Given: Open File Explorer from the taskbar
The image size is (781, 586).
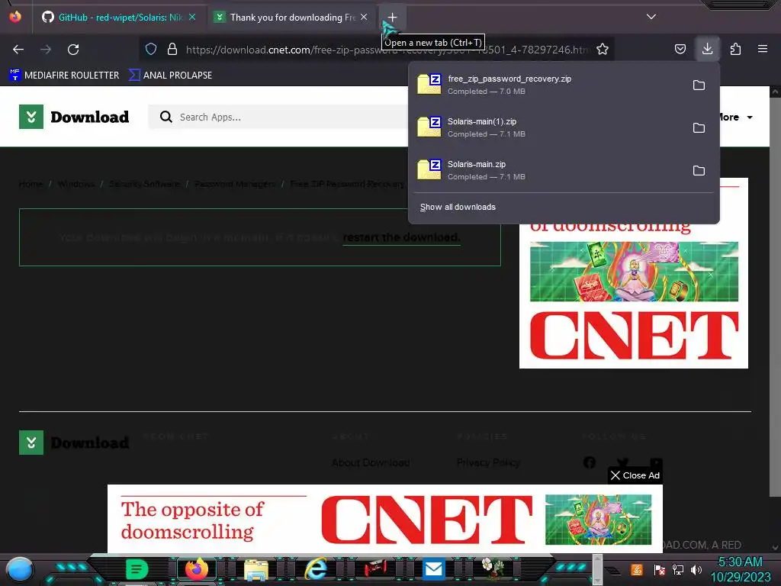Looking at the screenshot, I should [256, 569].
